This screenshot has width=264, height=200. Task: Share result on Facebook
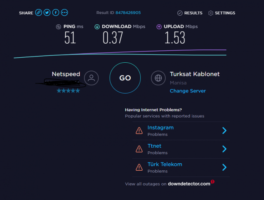pos(56,13)
